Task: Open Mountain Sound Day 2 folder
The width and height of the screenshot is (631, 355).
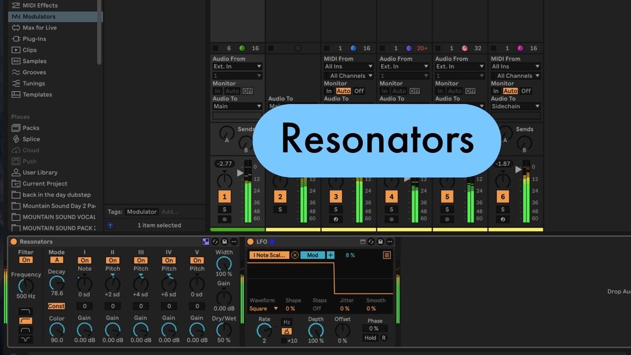Action: pyautogui.click(x=54, y=206)
